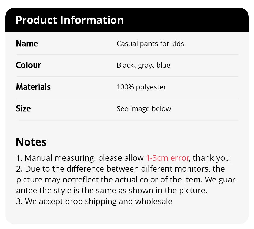254x229 pixels.
Task: Select the Name row label
Action: click(x=27, y=44)
